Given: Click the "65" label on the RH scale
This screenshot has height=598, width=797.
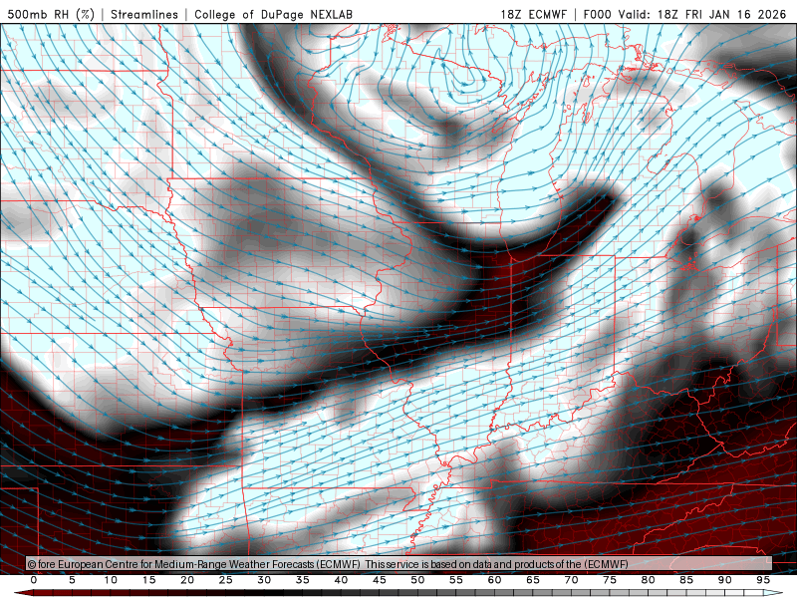Looking at the screenshot, I should [533, 580].
